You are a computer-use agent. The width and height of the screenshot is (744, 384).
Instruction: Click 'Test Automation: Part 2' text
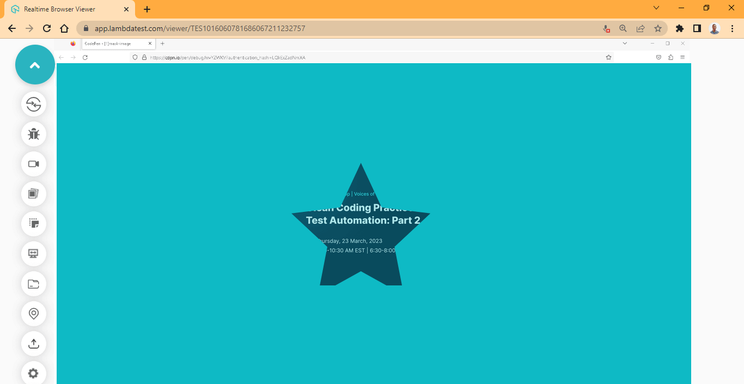(363, 220)
